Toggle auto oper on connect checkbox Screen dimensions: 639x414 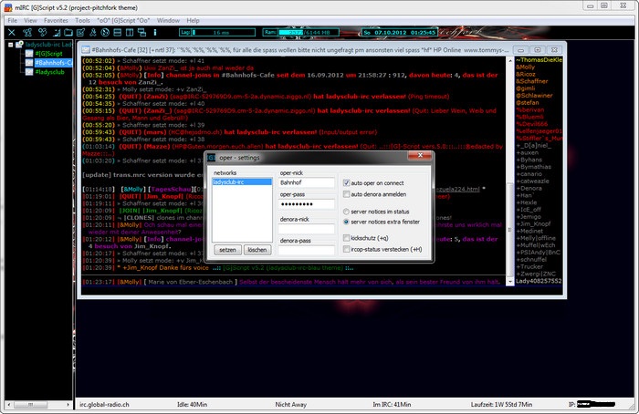[x=346, y=183]
